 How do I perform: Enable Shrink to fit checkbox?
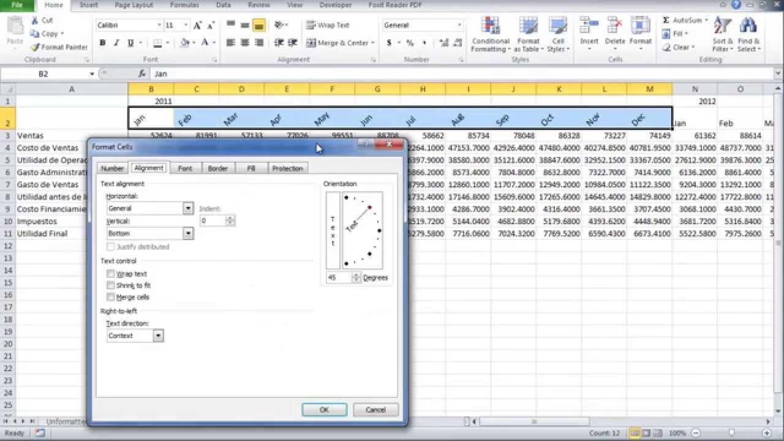(x=111, y=285)
